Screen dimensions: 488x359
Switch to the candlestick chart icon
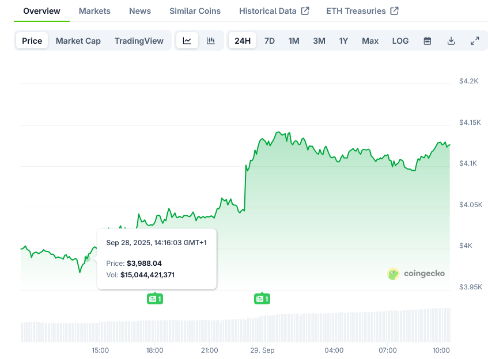tap(211, 40)
